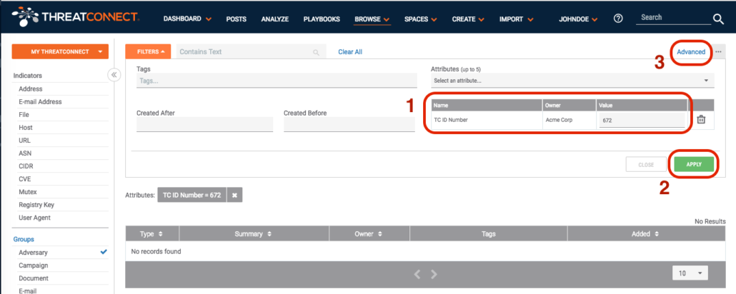Go to Posts in the top navigation
Image resolution: width=736 pixels, height=294 pixels.
pyautogui.click(x=236, y=19)
